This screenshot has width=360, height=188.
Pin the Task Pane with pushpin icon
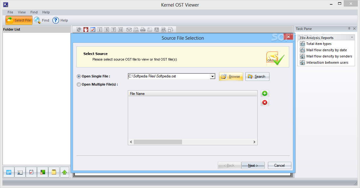[349, 29]
